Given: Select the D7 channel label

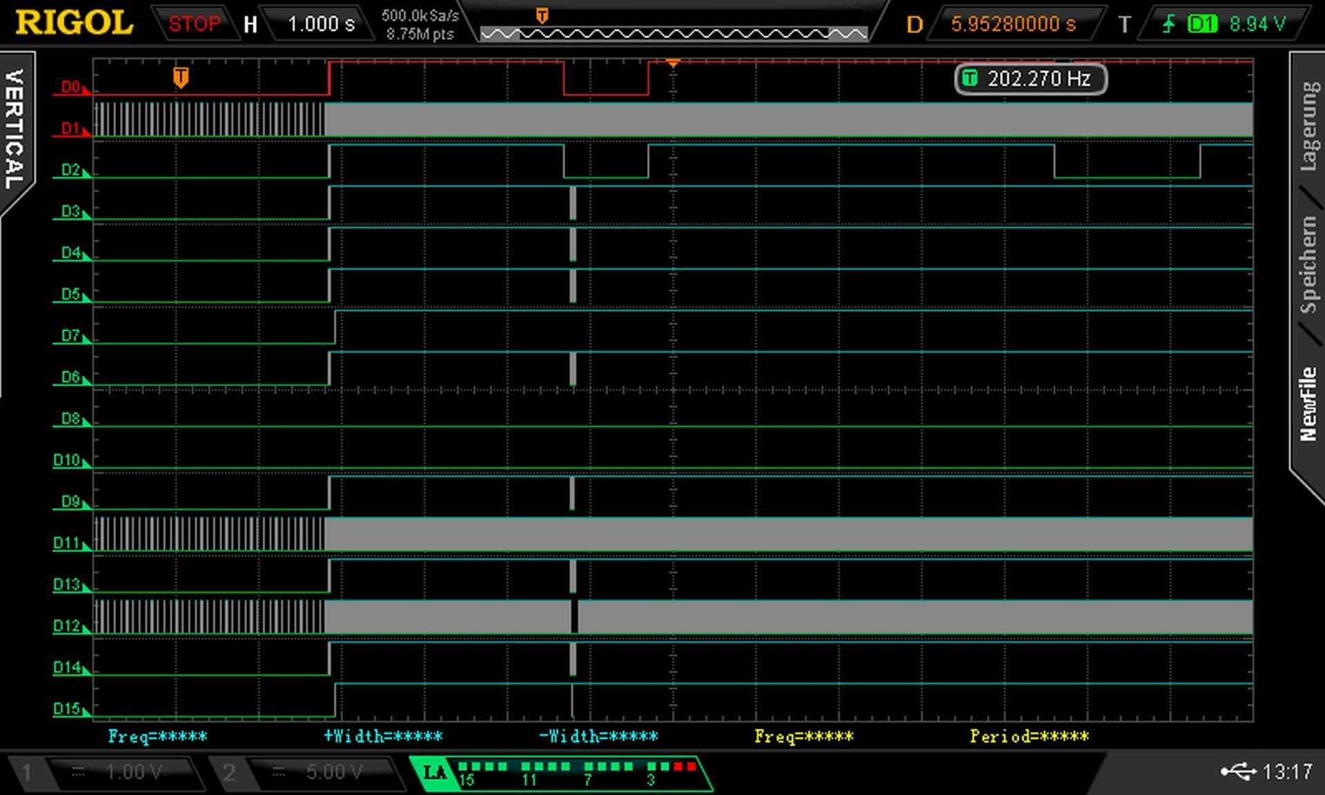Looking at the screenshot, I should (71, 335).
